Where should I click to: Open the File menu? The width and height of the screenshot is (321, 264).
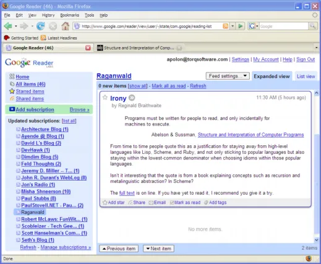click(x=7, y=15)
